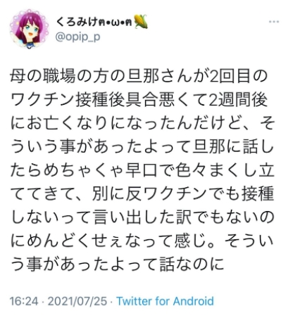Click tweet line starting with にお亡くなりに
The height and width of the screenshot is (318, 293).
click(142, 124)
